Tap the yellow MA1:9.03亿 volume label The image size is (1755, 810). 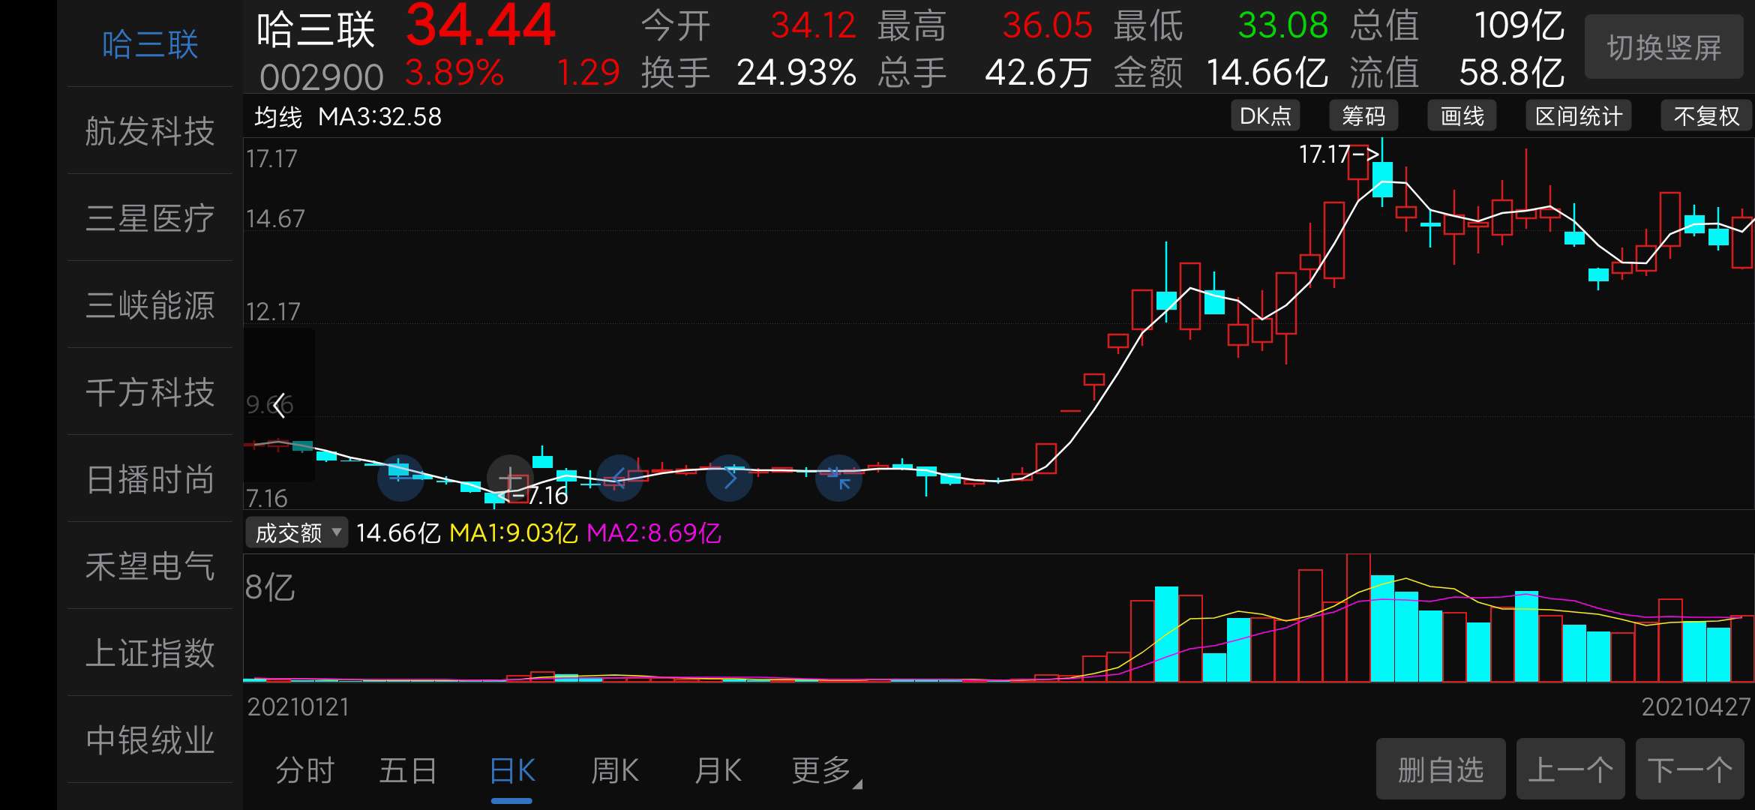(514, 533)
